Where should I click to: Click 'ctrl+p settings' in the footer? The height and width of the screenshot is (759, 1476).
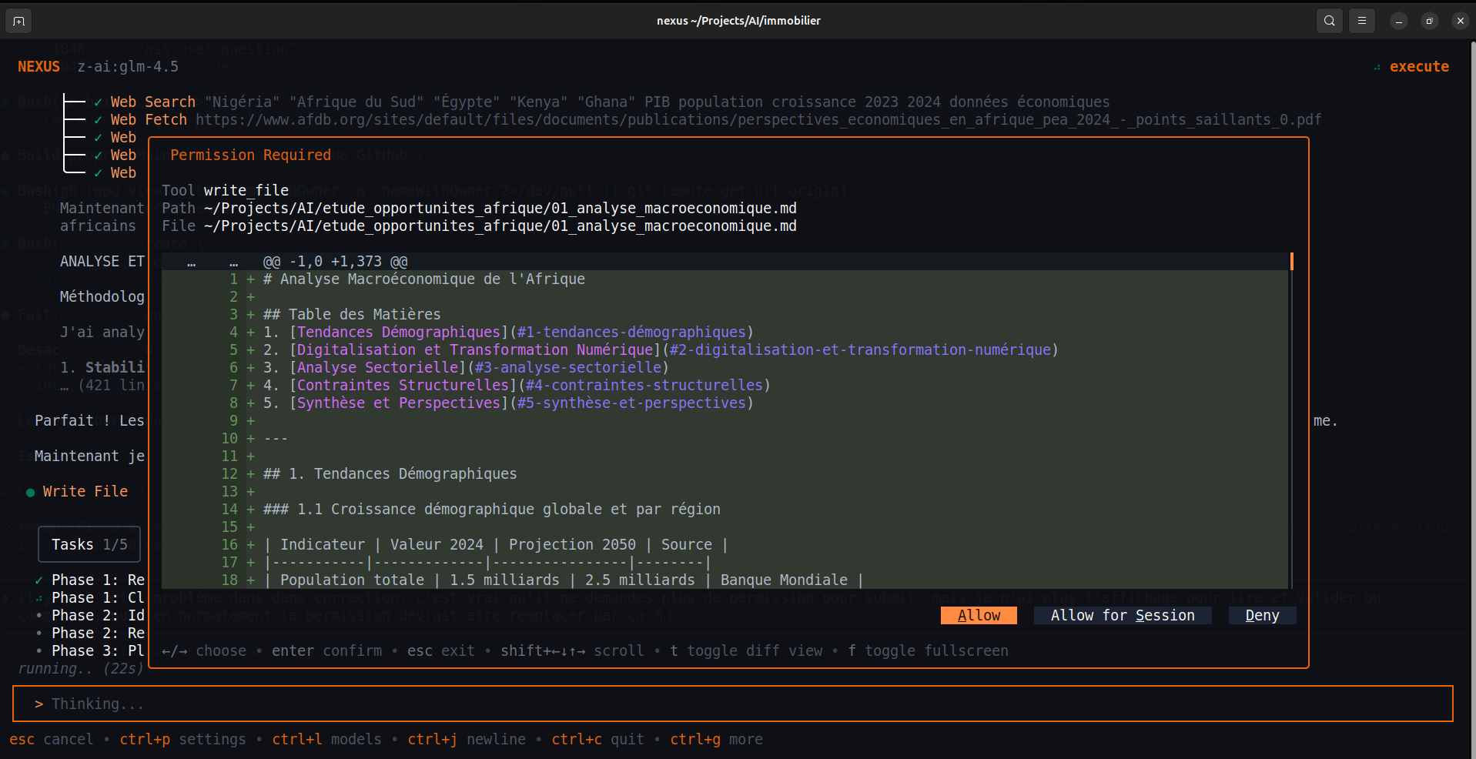coord(182,740)
